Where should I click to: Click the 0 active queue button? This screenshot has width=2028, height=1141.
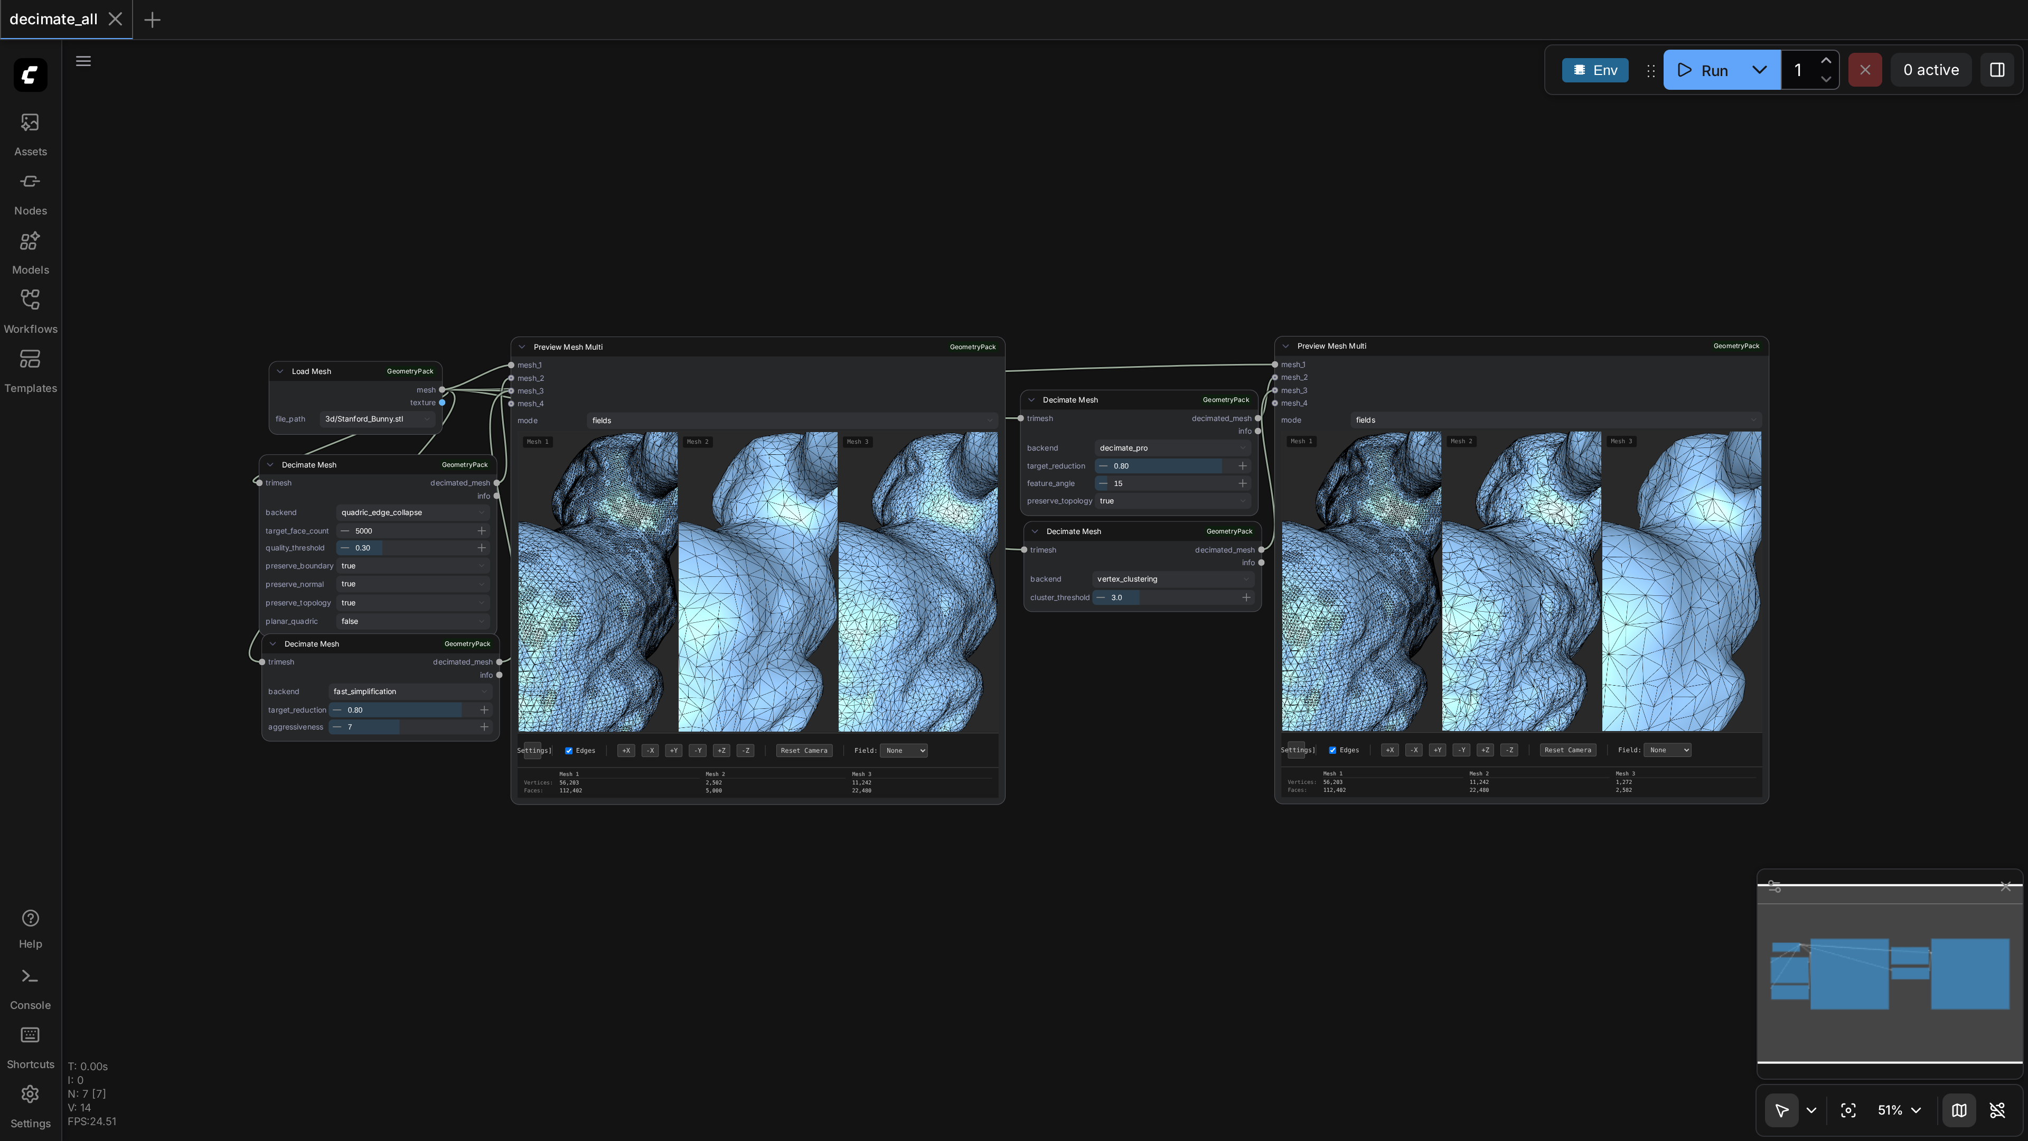(x=1931, y=70)
